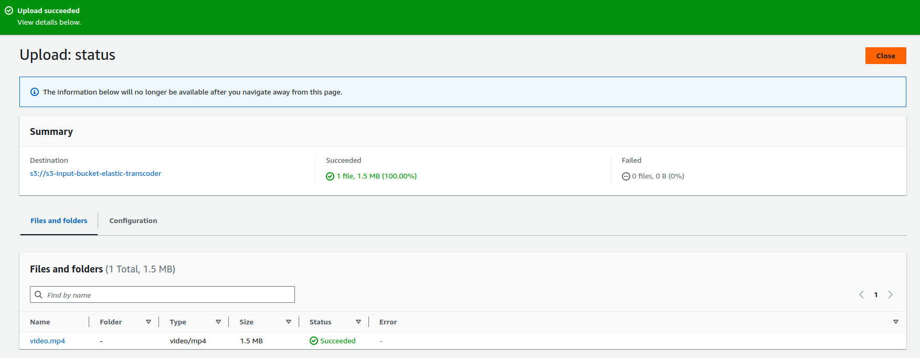The width and height of the screenshot is (920, 358).
Task: Sort the table by the Folder column arrow
Action: (149, 322)
